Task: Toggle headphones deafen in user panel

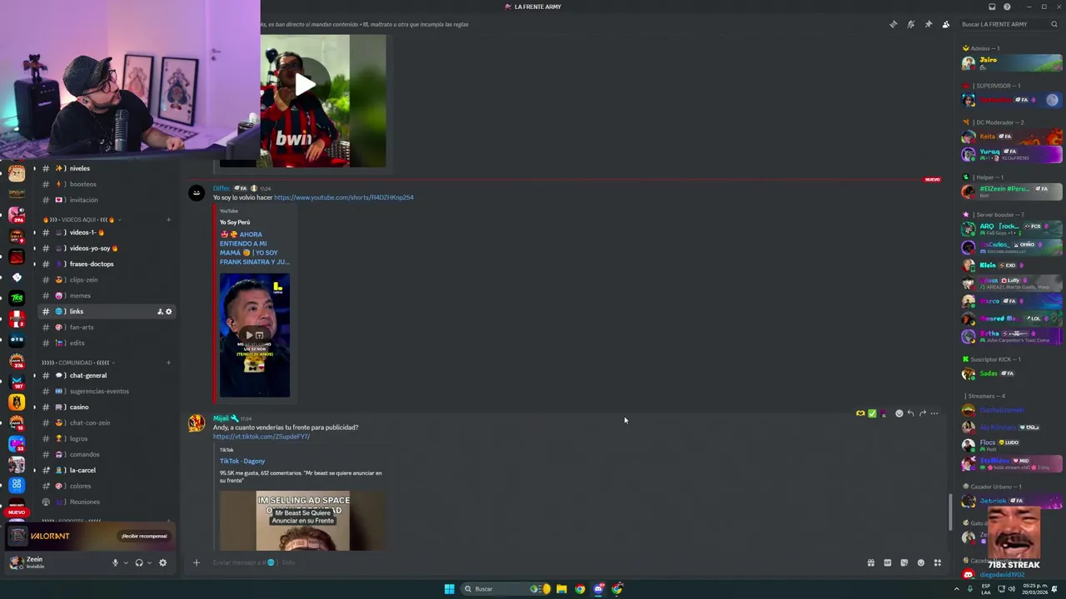Action: click(x=139, y=562)
